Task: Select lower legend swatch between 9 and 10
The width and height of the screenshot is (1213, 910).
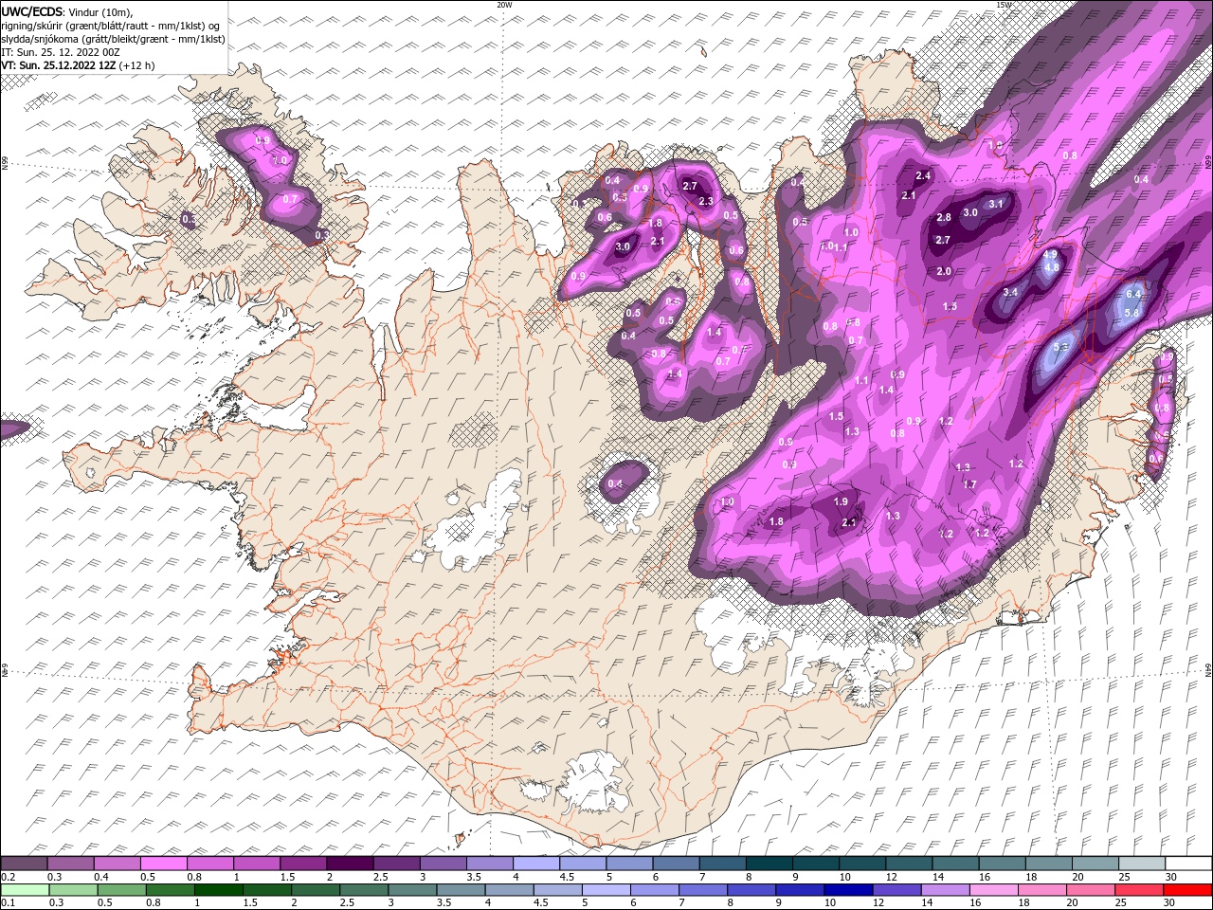Action: (799, 890)
